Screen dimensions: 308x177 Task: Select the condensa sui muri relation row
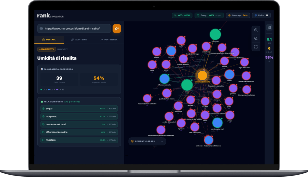(x=79, y=124)
